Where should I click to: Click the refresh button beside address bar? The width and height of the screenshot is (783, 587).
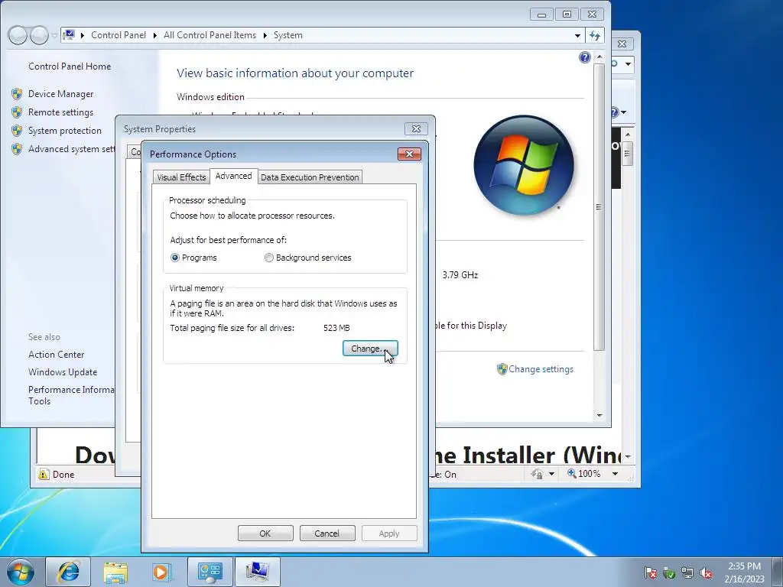point(595,35)
